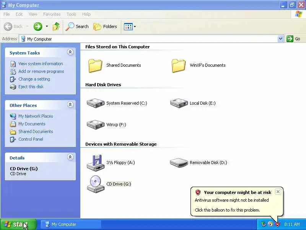Go up one folder level

pyautogui.click(x=56, y=26)
